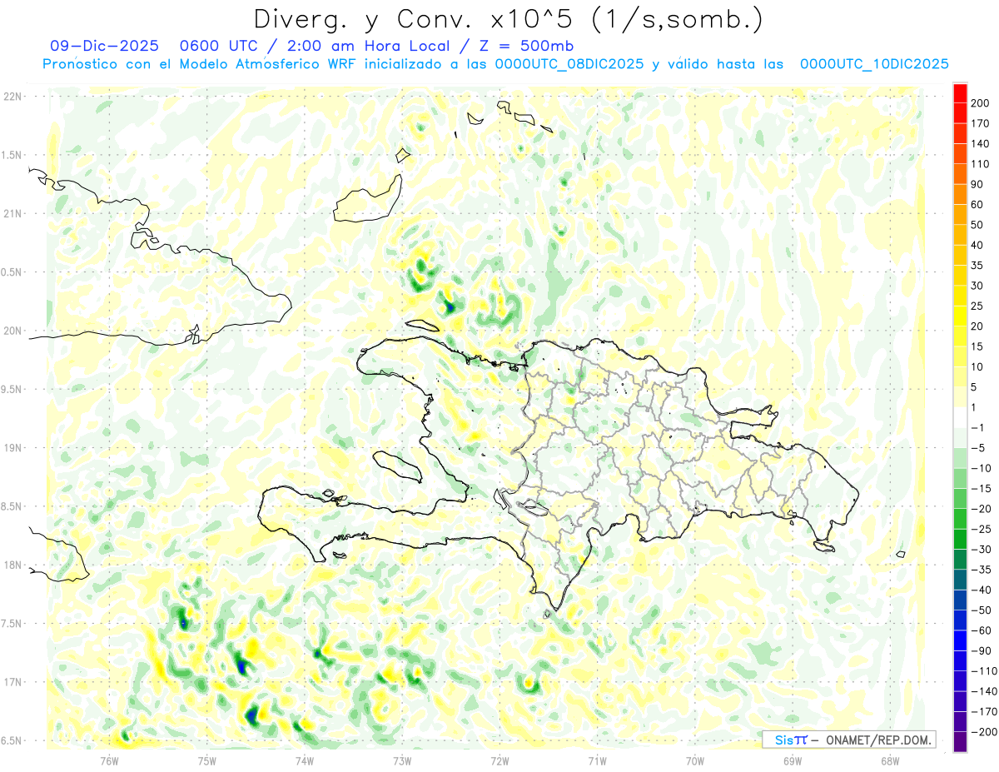
Task: Click the '76W' longitude label
Action: pos(110,760)
